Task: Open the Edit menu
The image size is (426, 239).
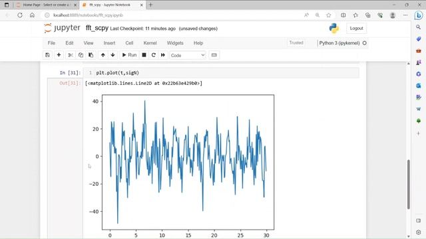Action: 69,43
